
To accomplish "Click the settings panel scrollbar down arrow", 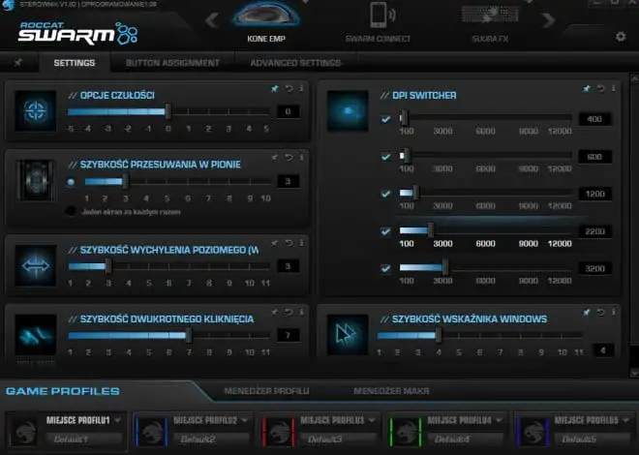I will click(x=634, y=373).
